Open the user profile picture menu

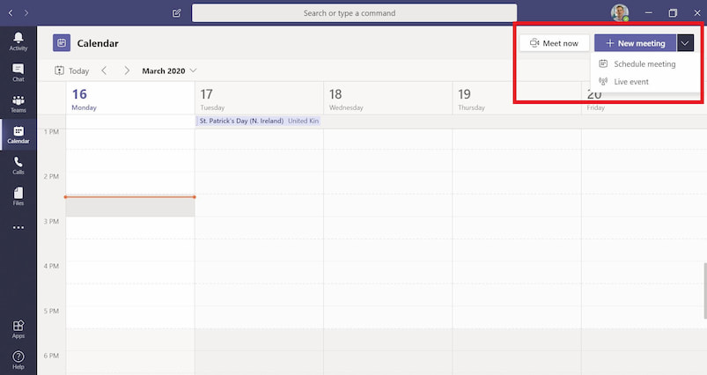pos(620,13)
